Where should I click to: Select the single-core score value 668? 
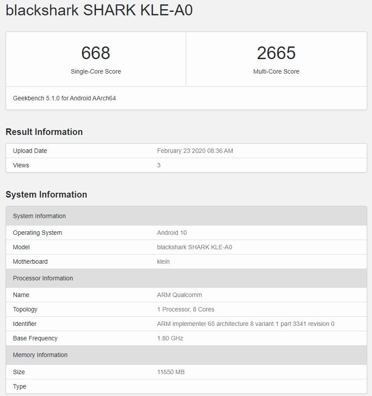[x=96, y=53]
